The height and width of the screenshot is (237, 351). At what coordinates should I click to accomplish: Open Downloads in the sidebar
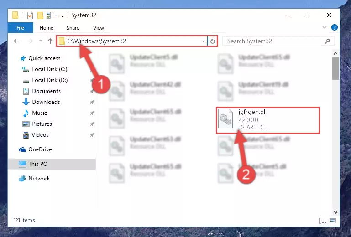[46, 102]
